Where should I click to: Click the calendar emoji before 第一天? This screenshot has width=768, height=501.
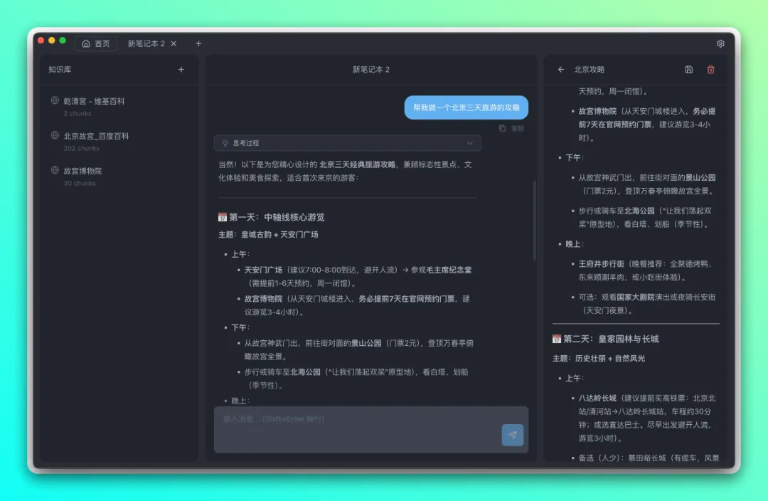click(x=223, y=217)
